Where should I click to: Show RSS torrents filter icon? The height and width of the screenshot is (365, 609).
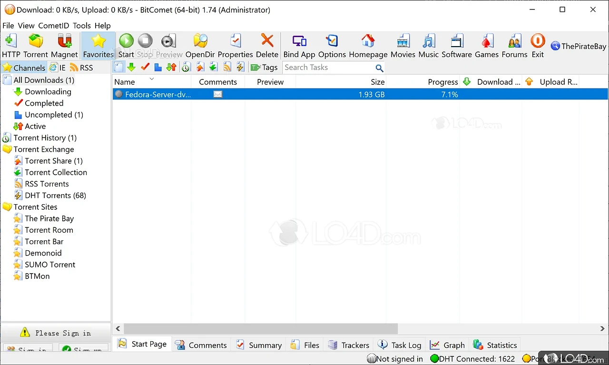click(x=227, y=68)
